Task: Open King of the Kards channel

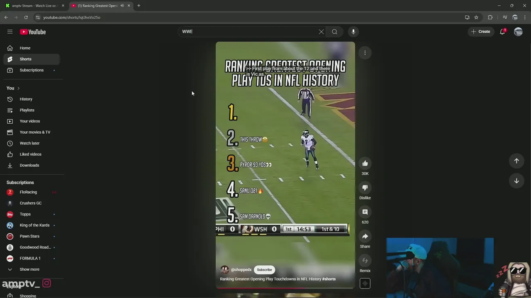Action: click(32, 225)
